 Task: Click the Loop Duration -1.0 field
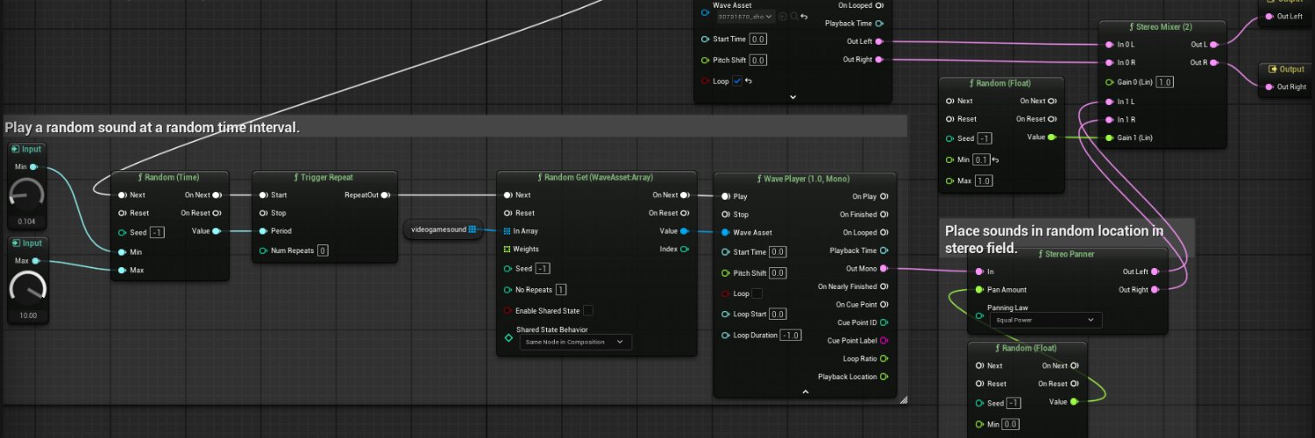click(x=792, y=336)
